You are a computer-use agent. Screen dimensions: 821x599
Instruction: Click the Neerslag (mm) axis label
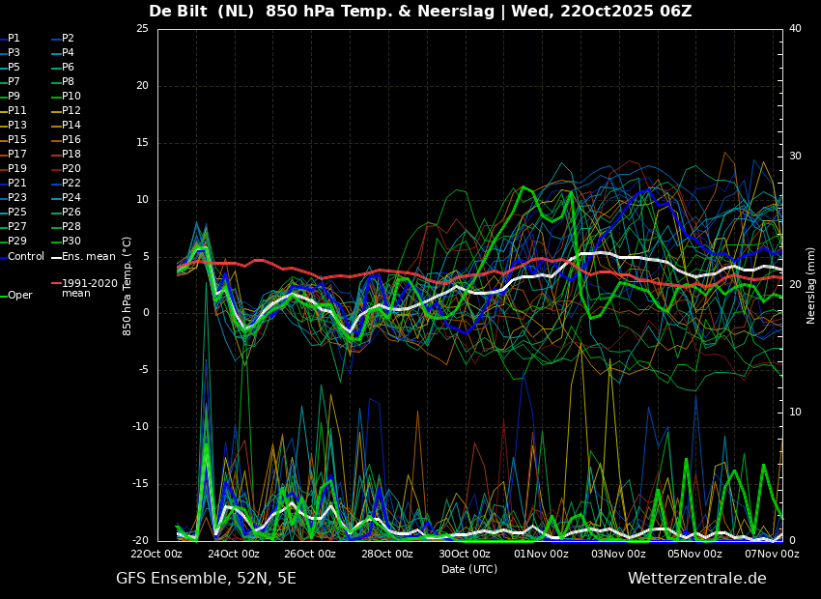tap(810, 285)
